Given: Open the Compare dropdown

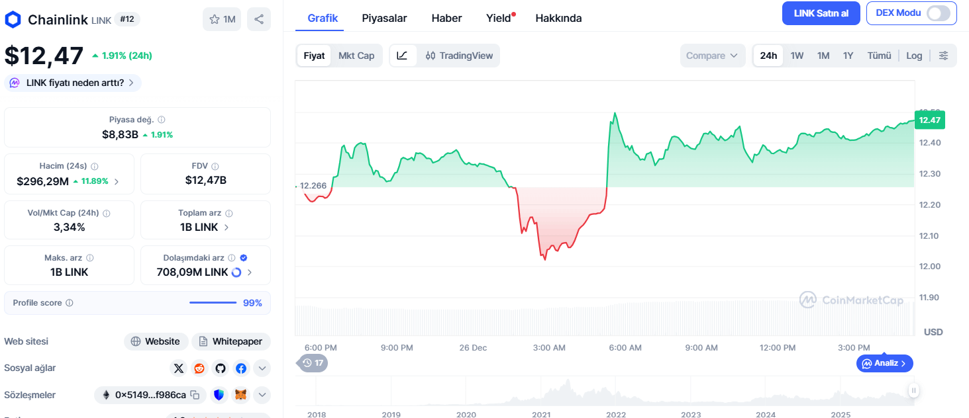Looking at the screenshot, I should tap(713, 56).
